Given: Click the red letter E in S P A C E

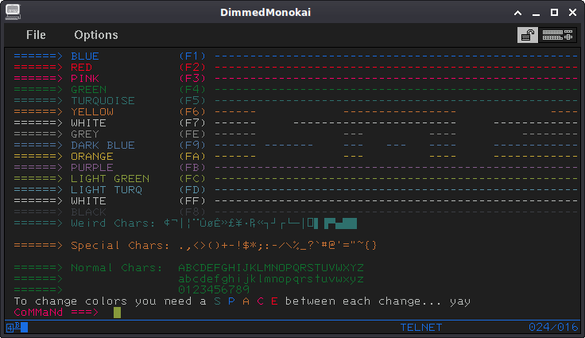Looking at the screenshot, I should [274, 301].
